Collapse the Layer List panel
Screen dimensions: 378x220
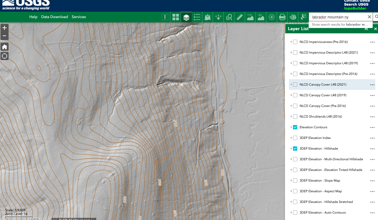(366, 29)
